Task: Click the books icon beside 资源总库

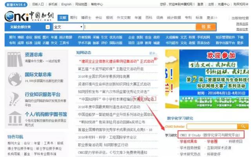Action: [15, 59]
